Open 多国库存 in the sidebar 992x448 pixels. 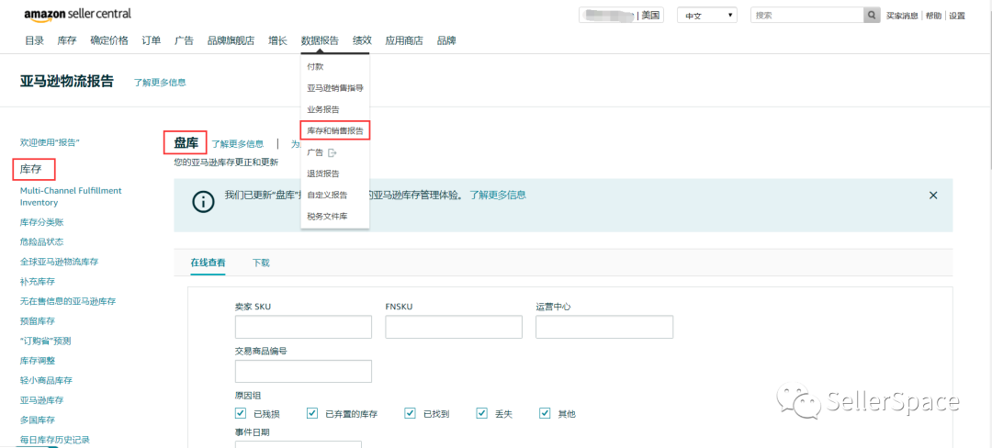pyautogui.click(x=38, y=420)
